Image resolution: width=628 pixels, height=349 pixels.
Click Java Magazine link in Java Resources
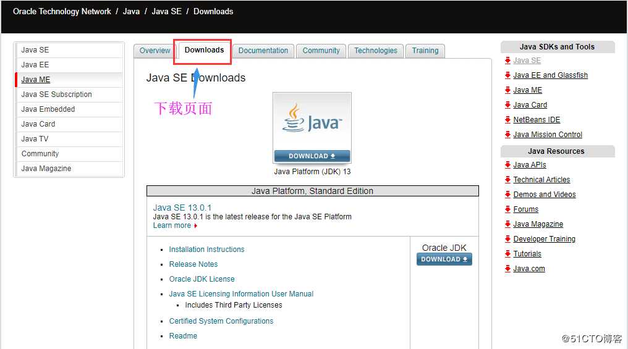pos(538,224)
